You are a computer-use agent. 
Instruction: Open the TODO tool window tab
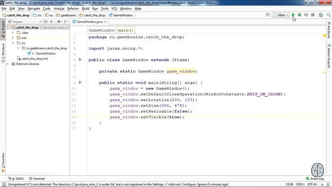16,179
